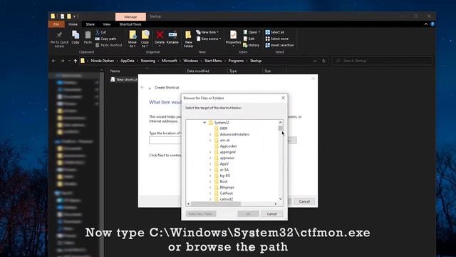Select the New shortcut file
Screen dimensions: 456x257
click(x=124, y=79)
